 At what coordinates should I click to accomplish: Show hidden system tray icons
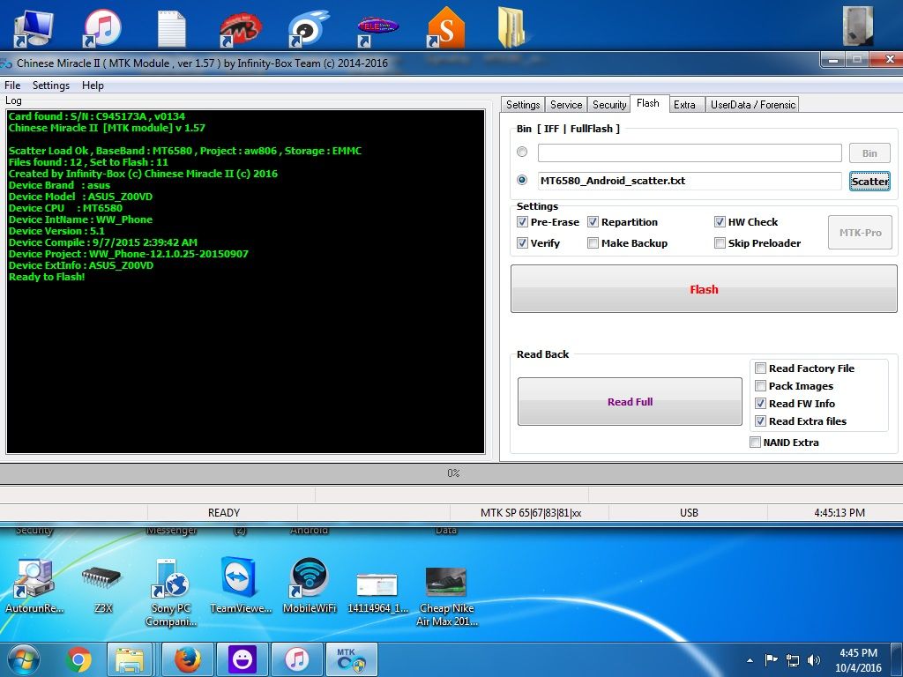tap(750, 660)
